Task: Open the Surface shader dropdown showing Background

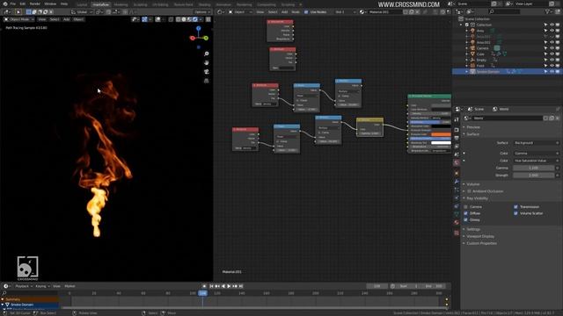Action: pyautogui.click(x=536, y=143)
